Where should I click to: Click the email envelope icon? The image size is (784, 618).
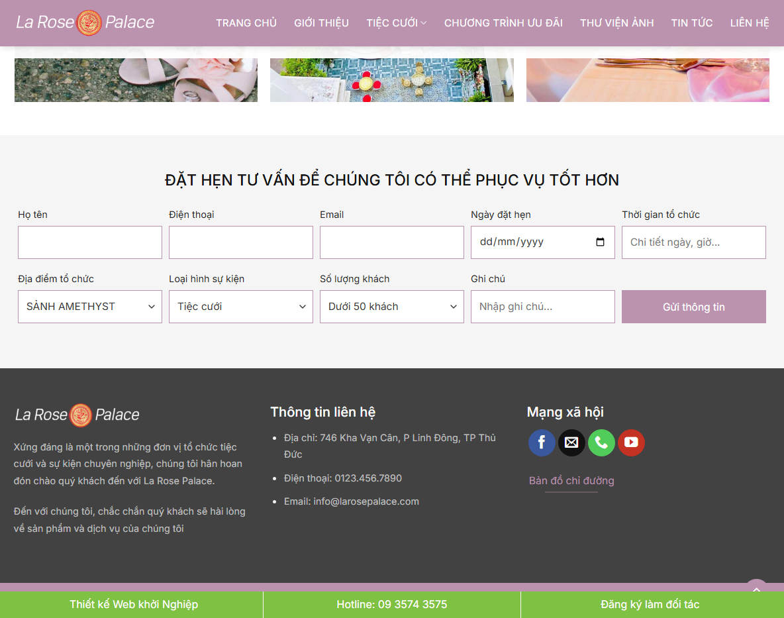[x=571, y=442]
